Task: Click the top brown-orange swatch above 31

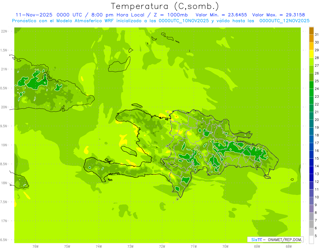Action: coord(311,31)
